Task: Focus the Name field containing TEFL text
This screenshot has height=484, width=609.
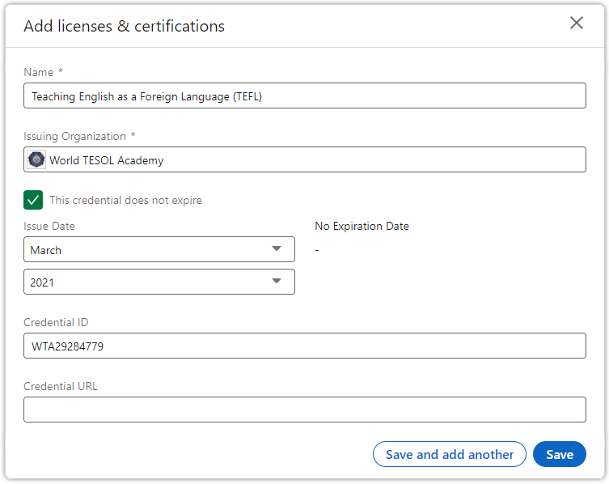Action: point(304,96)
